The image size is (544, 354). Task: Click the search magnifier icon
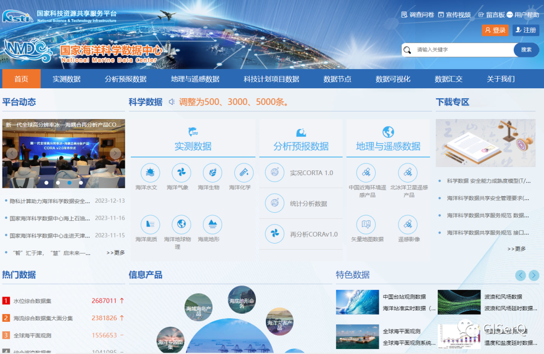tap(407, 50)
